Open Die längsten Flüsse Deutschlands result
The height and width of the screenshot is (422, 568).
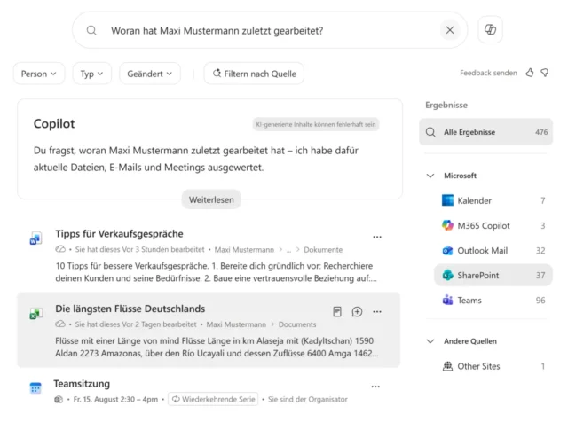point(130,309)
